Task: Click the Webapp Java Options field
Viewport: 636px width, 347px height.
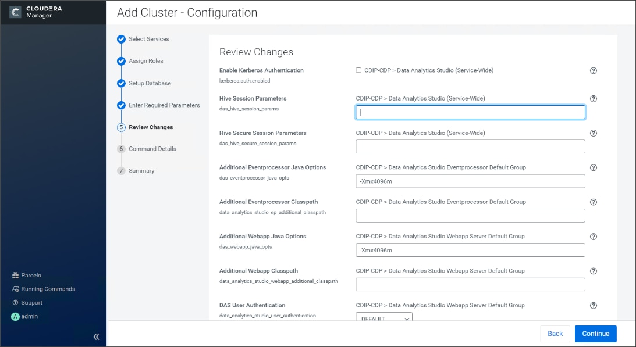Action: coord(471,250)
